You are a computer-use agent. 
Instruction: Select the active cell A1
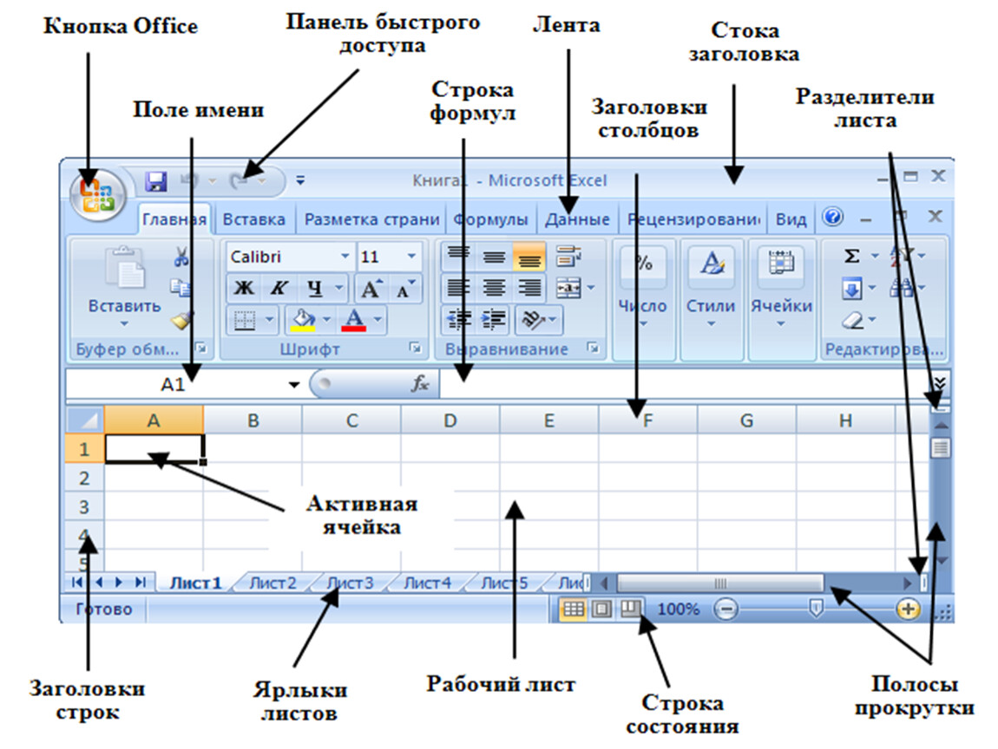click(154, 448)
